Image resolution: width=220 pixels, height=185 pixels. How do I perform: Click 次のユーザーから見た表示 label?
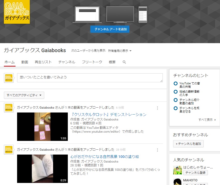(x=89, y=51)
